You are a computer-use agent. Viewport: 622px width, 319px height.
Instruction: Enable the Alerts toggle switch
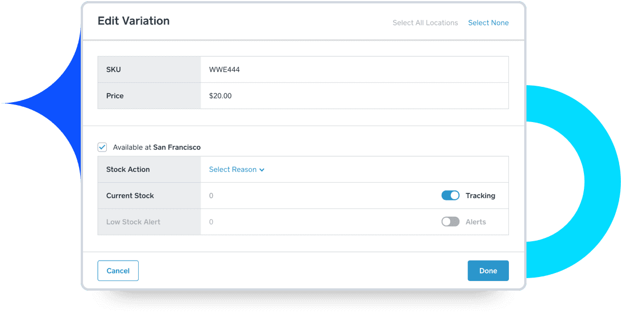(450, 222)
